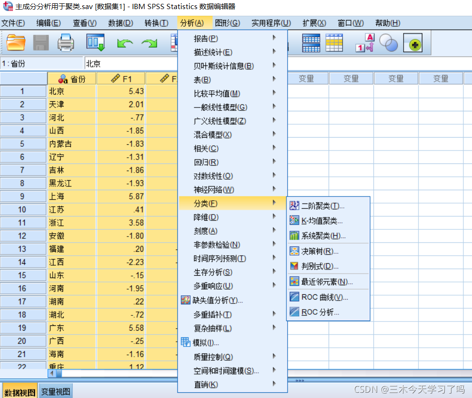Viewport: 472px width, 398px height.
Task: Click the cell editor field showing 北京
Action: point(131,64)
